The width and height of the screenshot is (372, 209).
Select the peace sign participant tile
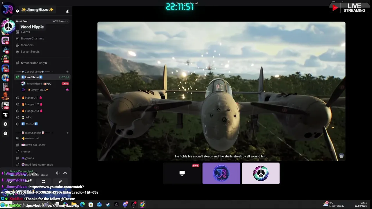(x=261, y=173)
